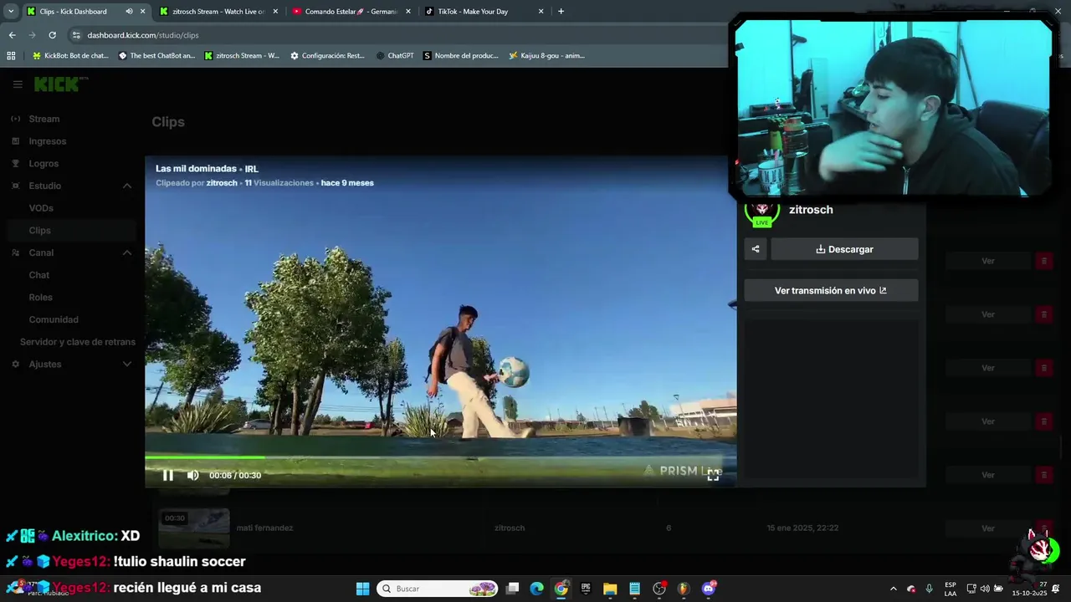Click the Estudio icon in sidebar
Image resolution: width=1071 pixels, height=602 pixels.
click(x=15, y=186)
